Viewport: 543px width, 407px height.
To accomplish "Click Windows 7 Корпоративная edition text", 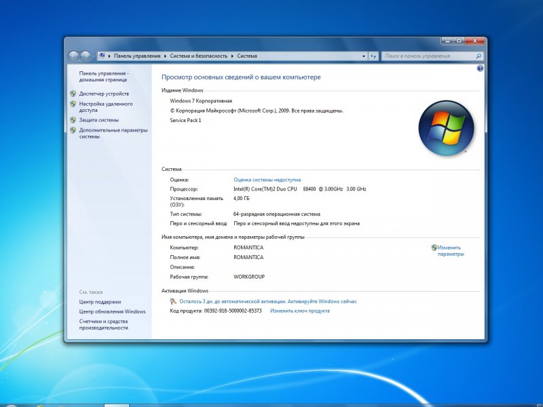I will (201, 100).
